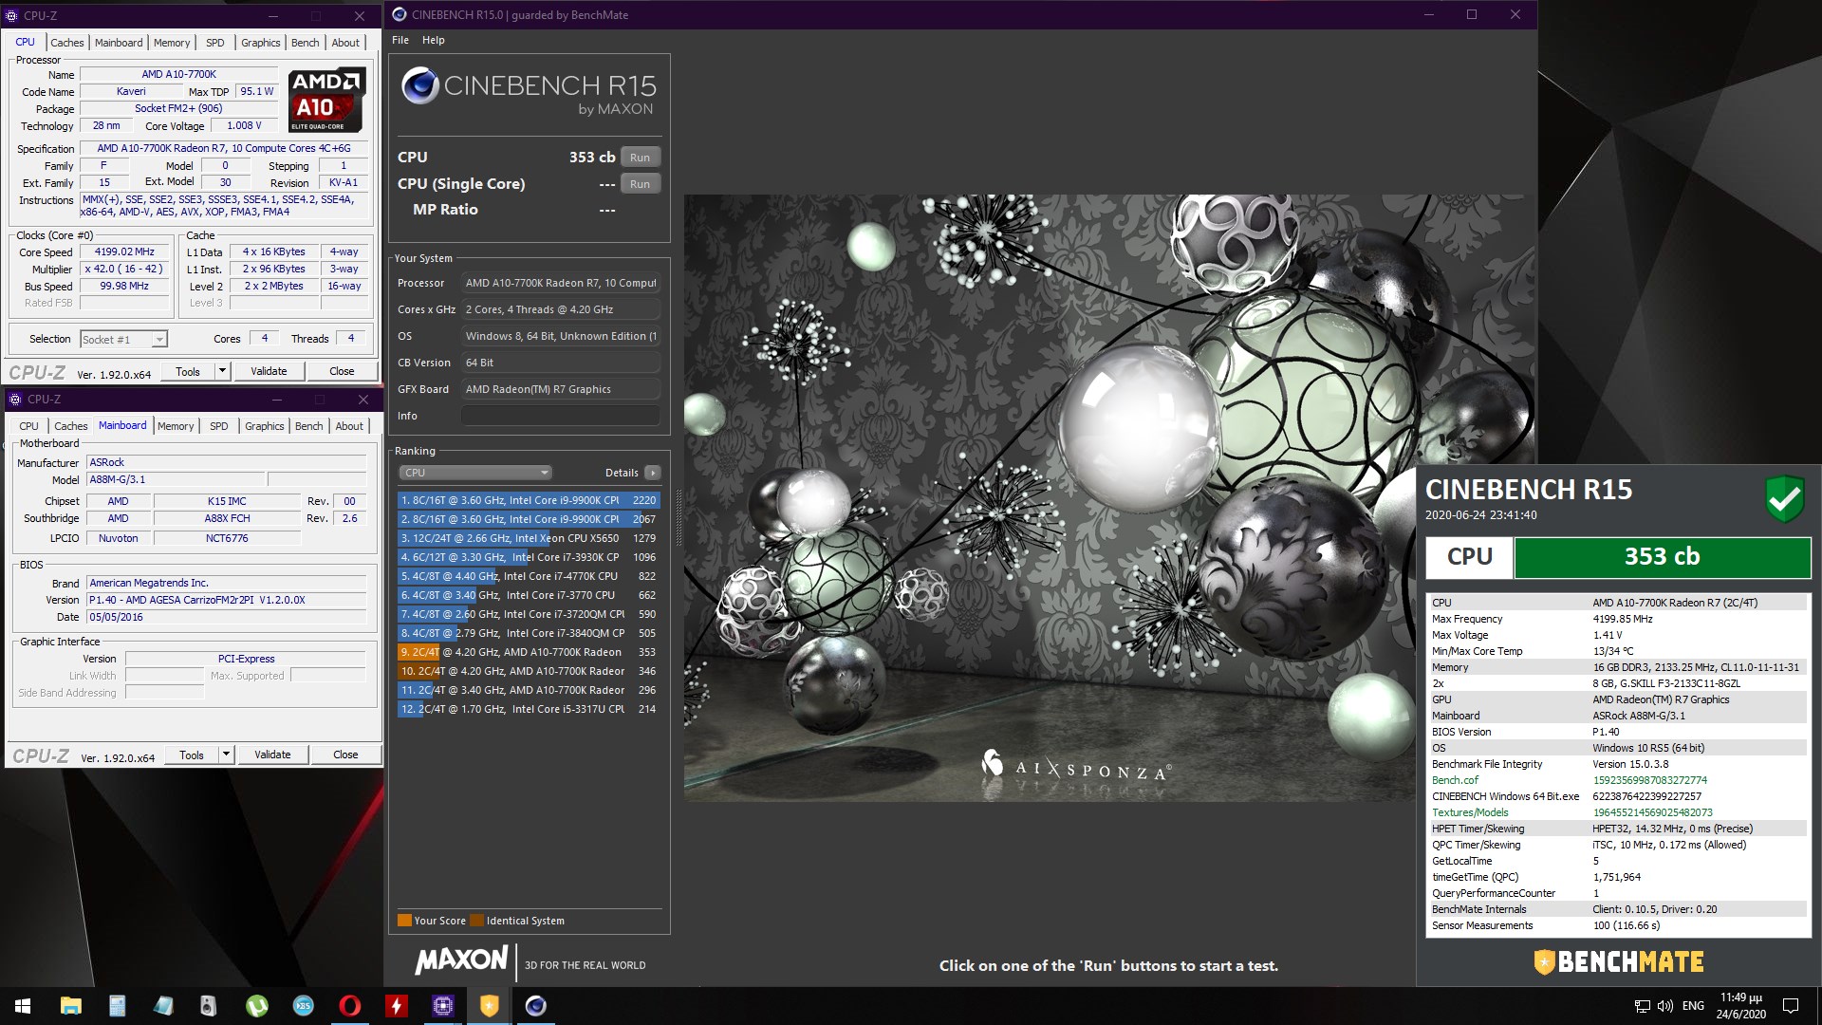
Task: Click the Bench.cof integrity entry
Action: coord(1618,780)
